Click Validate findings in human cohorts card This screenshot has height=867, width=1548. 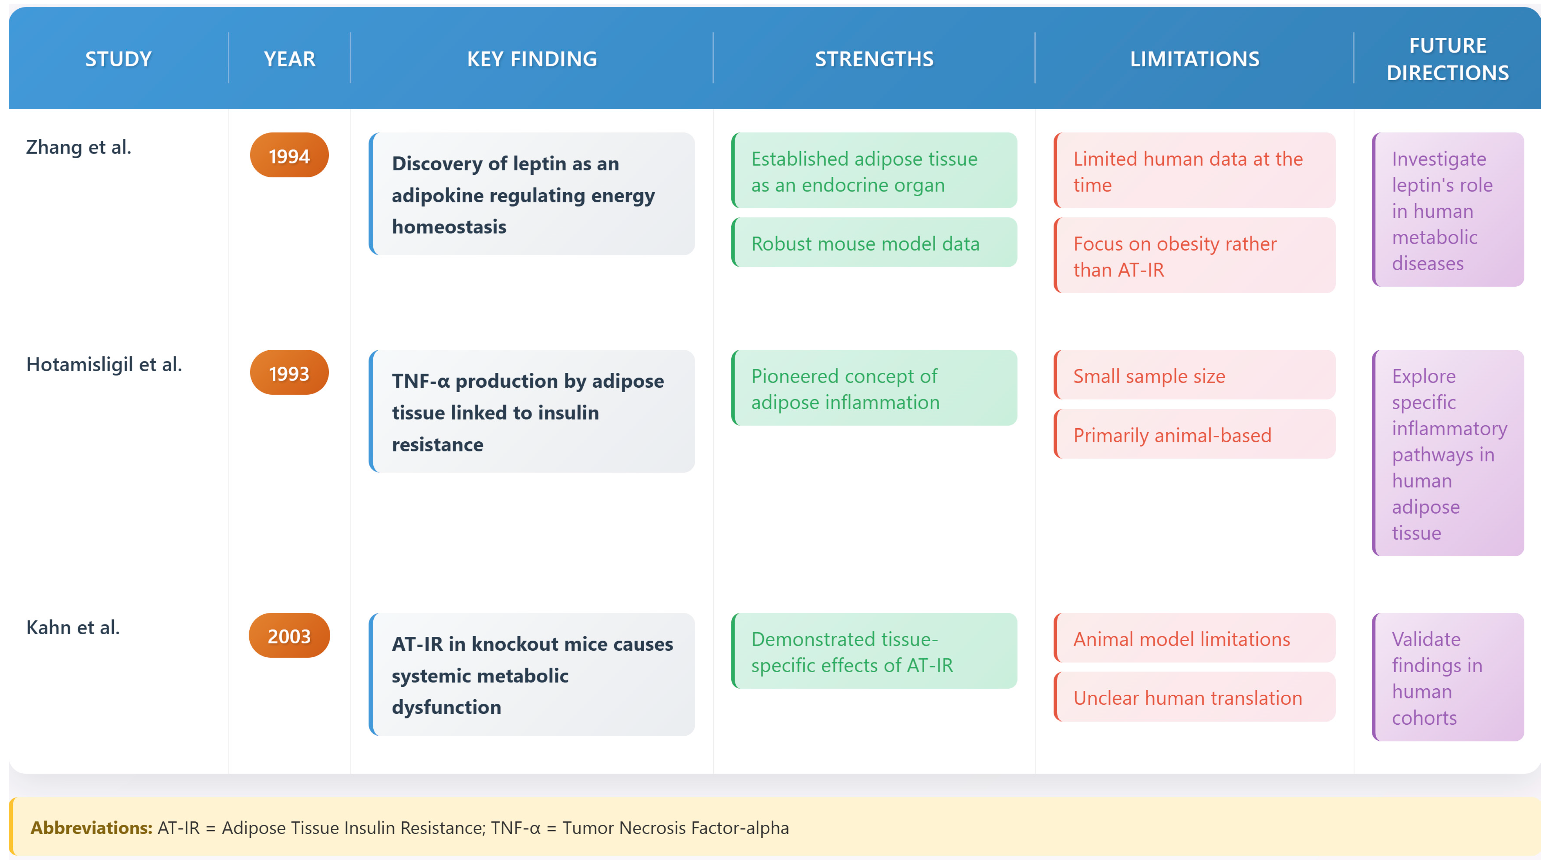coord(1447,678)
